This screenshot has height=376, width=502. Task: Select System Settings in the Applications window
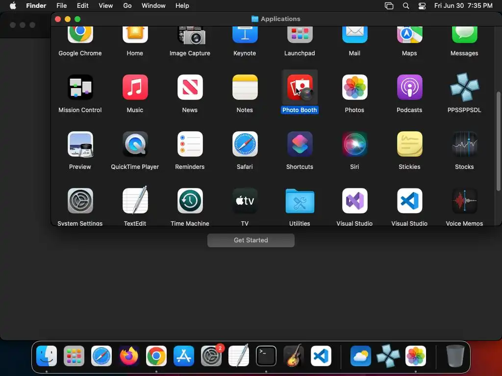pos(80,201)
